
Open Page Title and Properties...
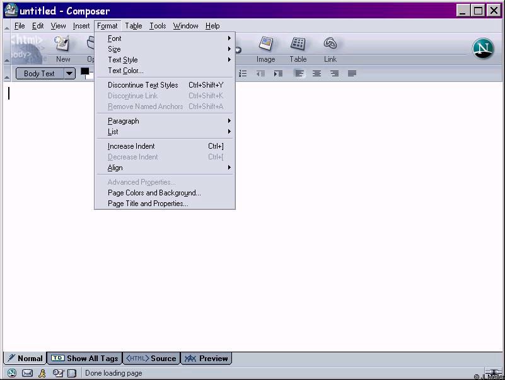[x=165, y=203]
